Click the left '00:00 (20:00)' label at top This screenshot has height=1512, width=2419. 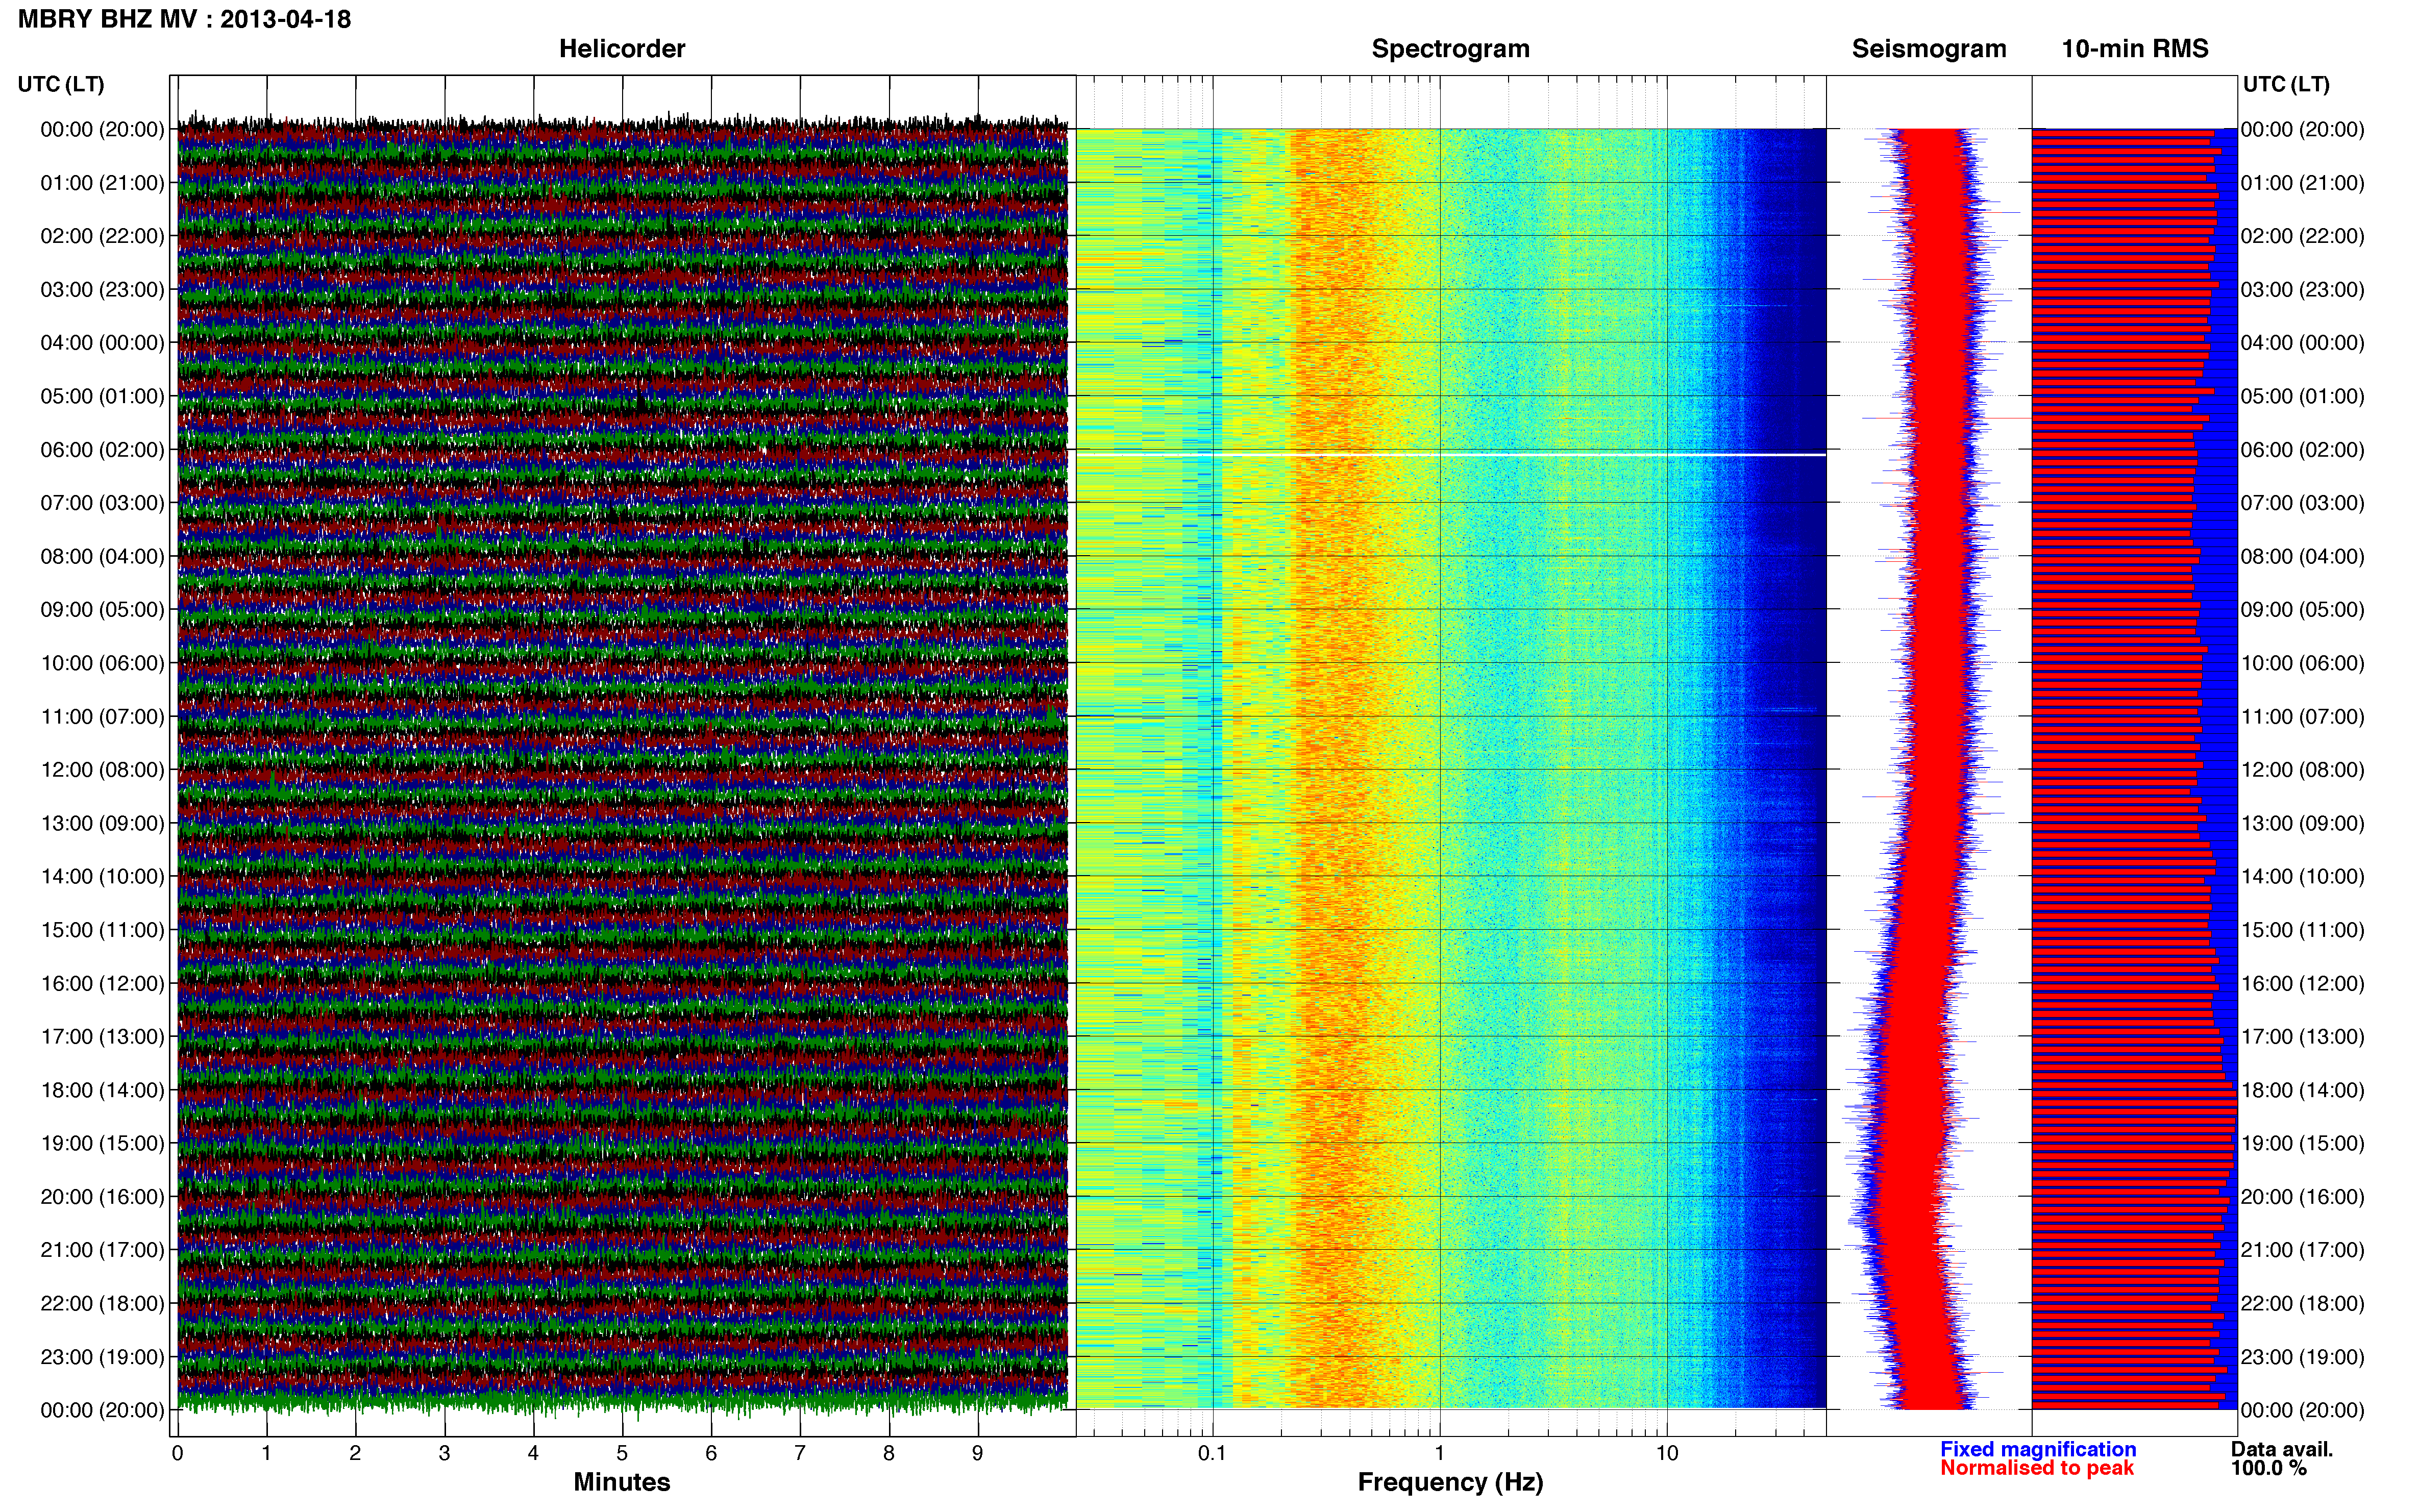(102, 129)
